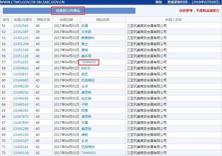This screenshot has height=156, width=222.
Task: Click the 检索到72件商标 result bar
Action: click(68, 11)
